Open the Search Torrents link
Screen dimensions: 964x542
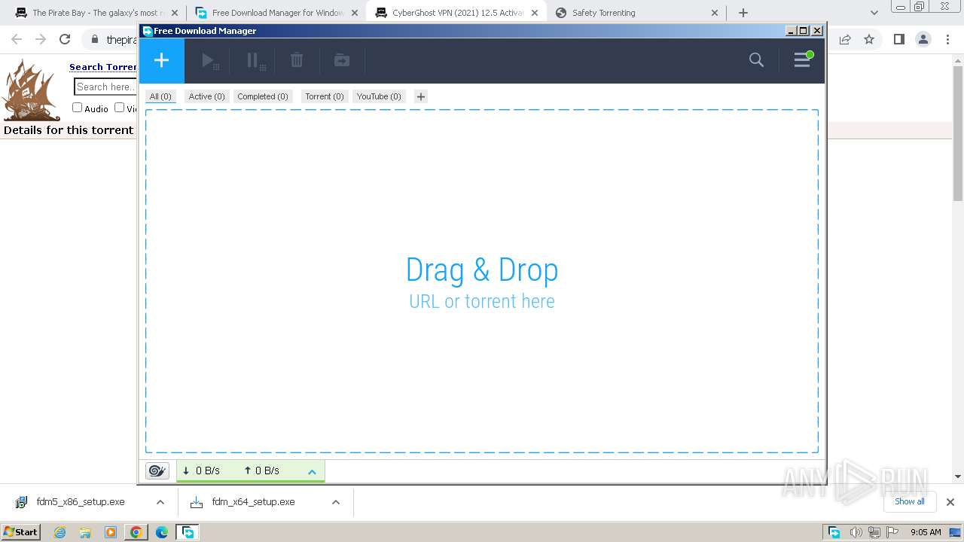pos(103,67)
